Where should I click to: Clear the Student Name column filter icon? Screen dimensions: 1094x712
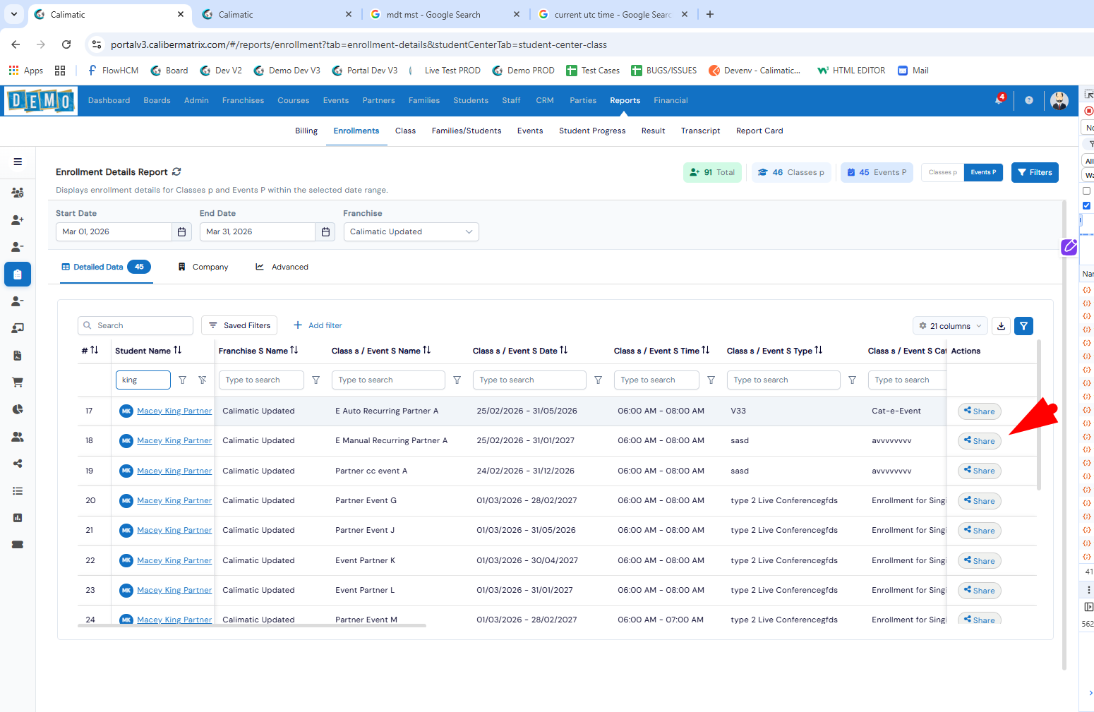click(x=203, y=380)
